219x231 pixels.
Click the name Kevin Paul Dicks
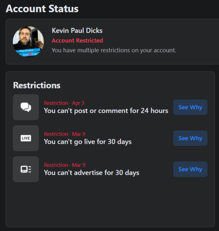(77, 30)
